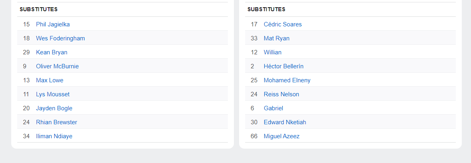Select Rhian Brewster from substitutes

point(56,122)
